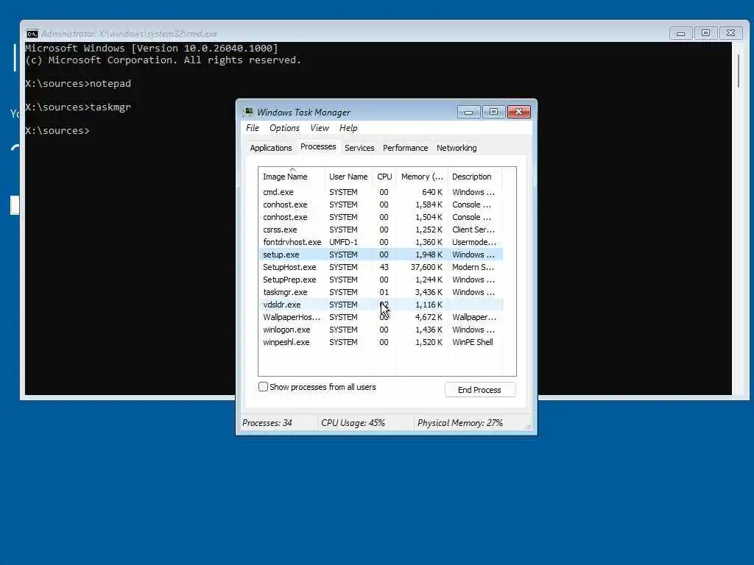
Task: Select the setup.exe process
Action: click(381, 255)
